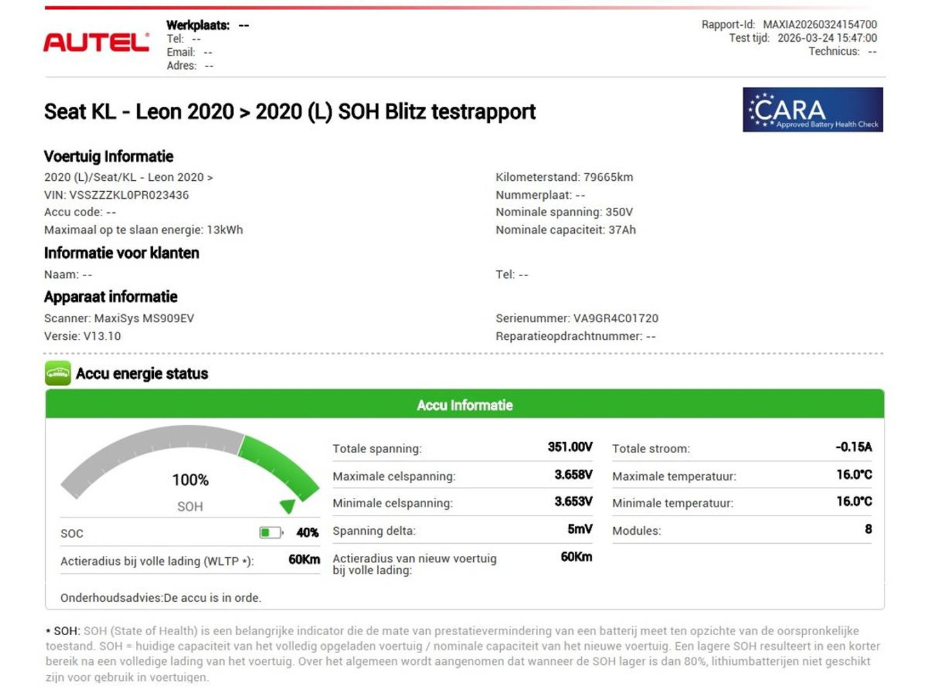The image size is (927, 695).
Task: Select the SOH Blitz testrapport title
Action: [290, 111]
